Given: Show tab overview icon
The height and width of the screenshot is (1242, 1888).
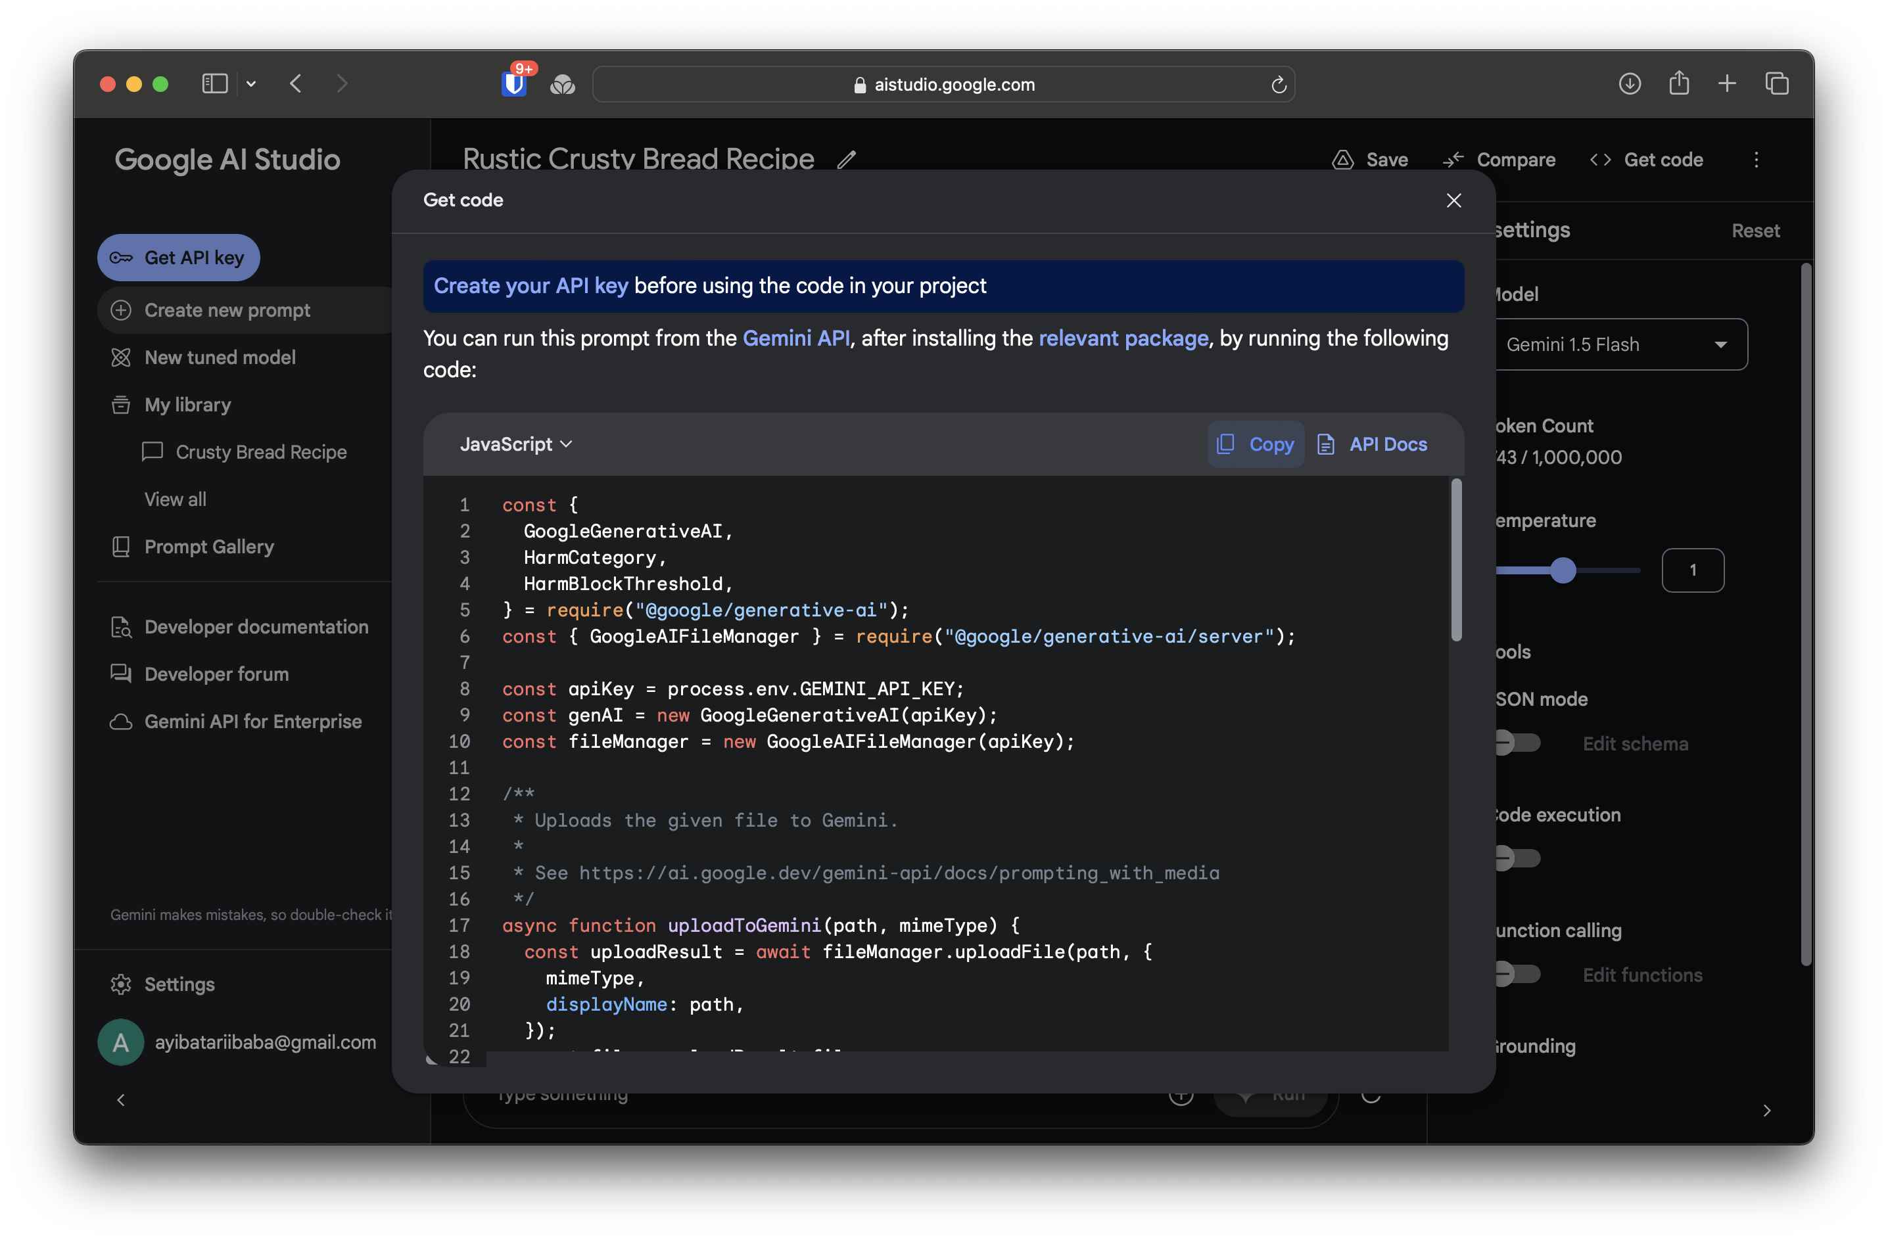Looking at the screenshot, I should 1777,83.
